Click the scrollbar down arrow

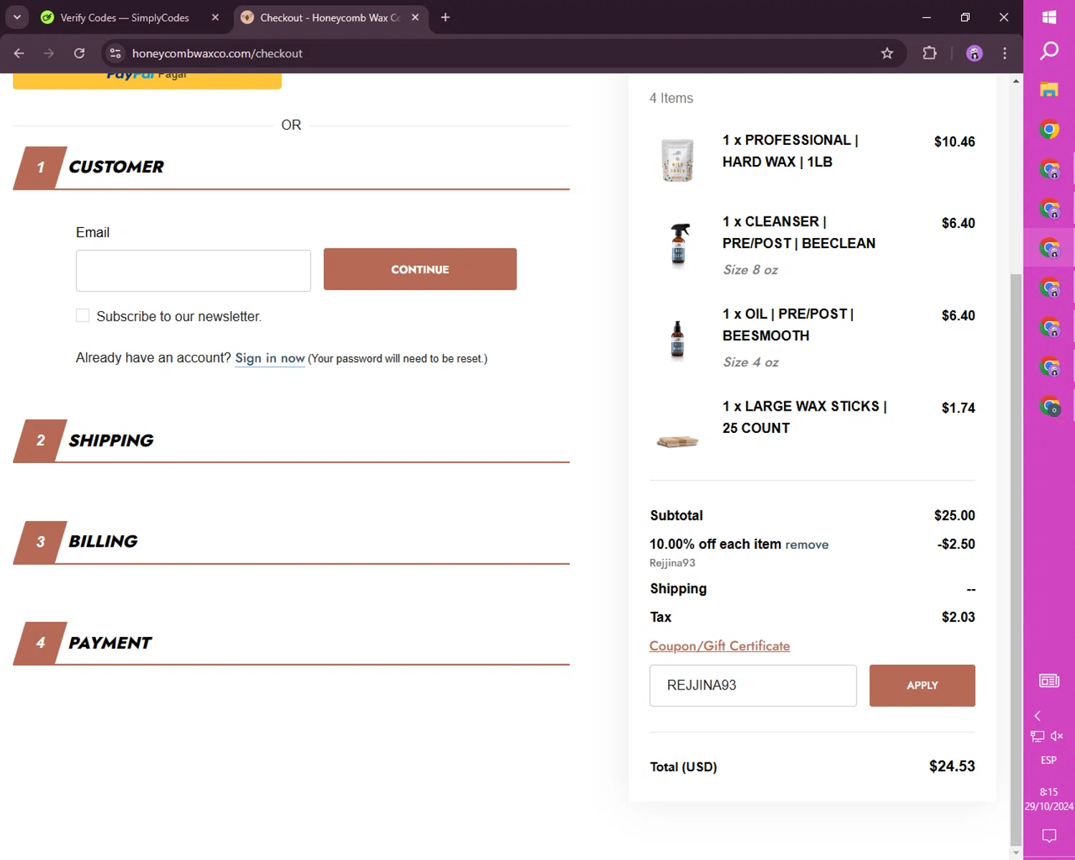pos(1016,853)
